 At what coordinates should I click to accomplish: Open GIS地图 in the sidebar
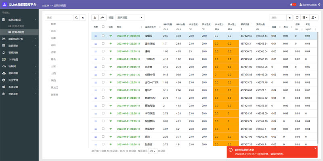(13, 59)
